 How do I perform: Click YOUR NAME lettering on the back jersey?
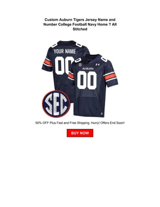click(x=65, y=51)
